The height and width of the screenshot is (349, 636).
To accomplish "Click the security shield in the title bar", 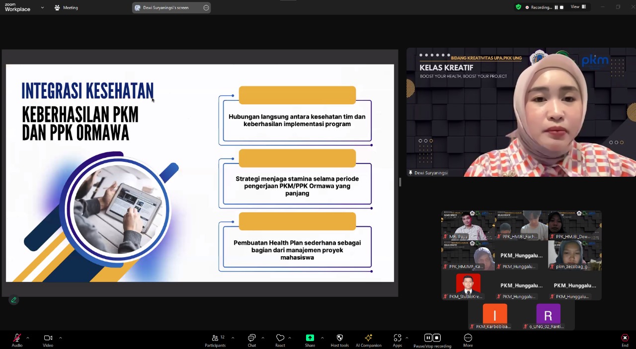I will click(x=518, y=7).
